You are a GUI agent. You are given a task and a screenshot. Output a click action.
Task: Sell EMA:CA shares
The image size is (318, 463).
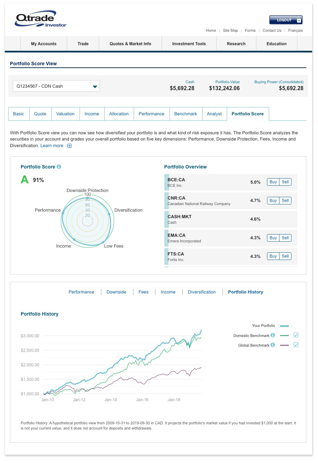[x=285, y=238]
